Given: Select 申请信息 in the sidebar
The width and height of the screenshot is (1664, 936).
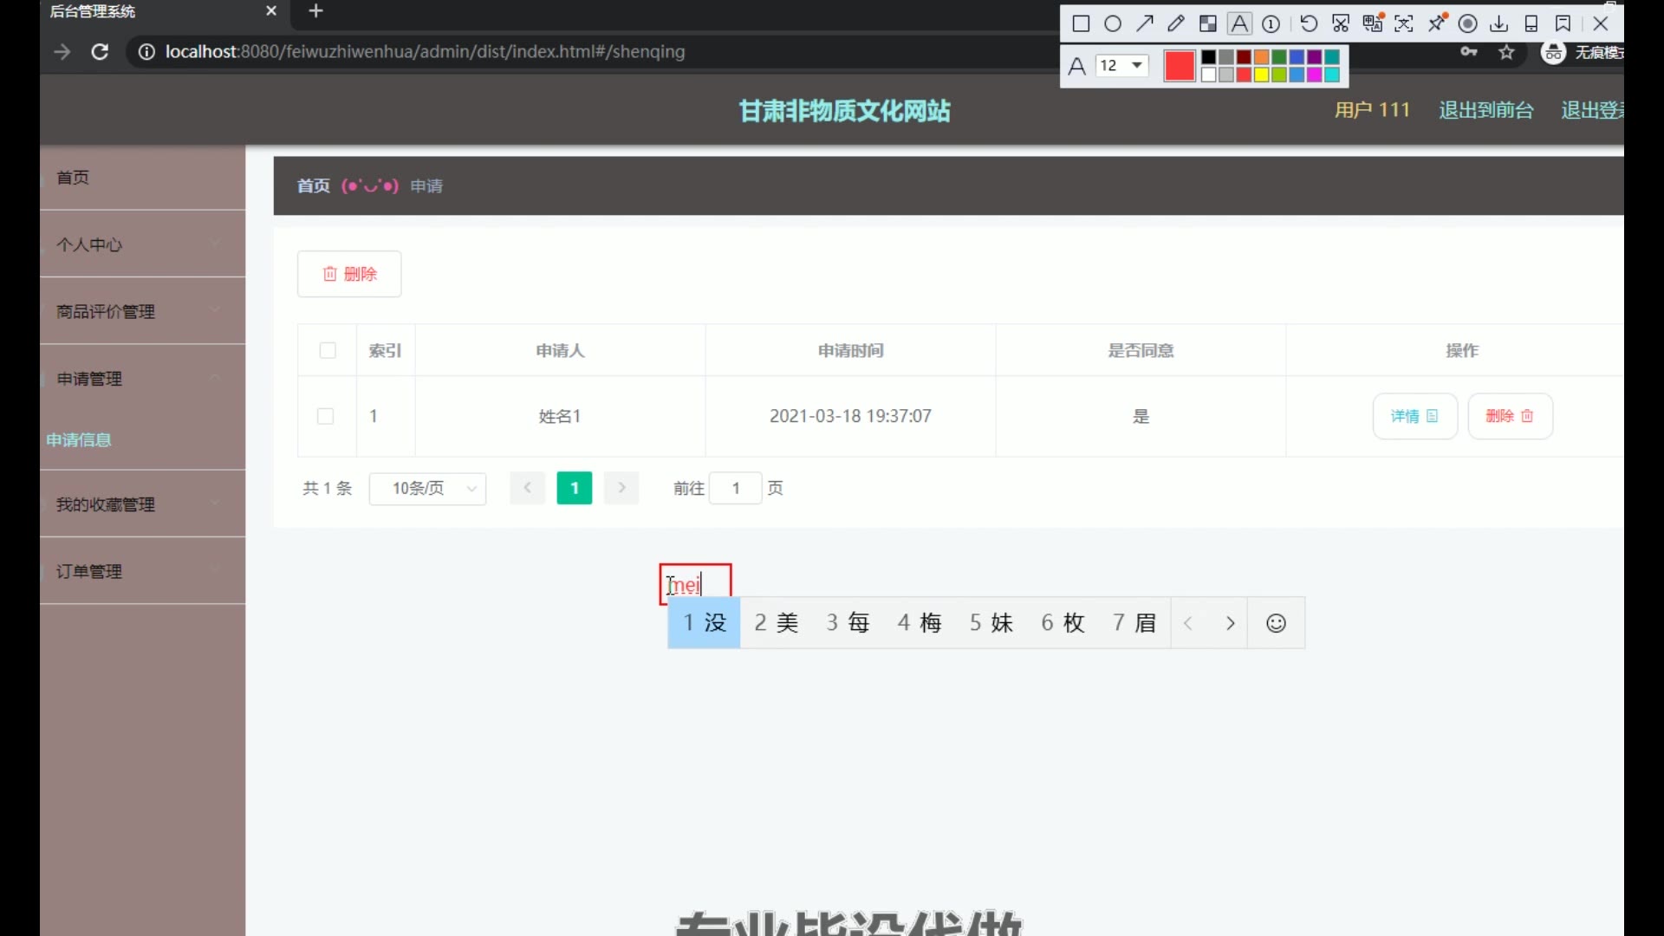Looking at the screenshot, I should click(x=79, y=440).
